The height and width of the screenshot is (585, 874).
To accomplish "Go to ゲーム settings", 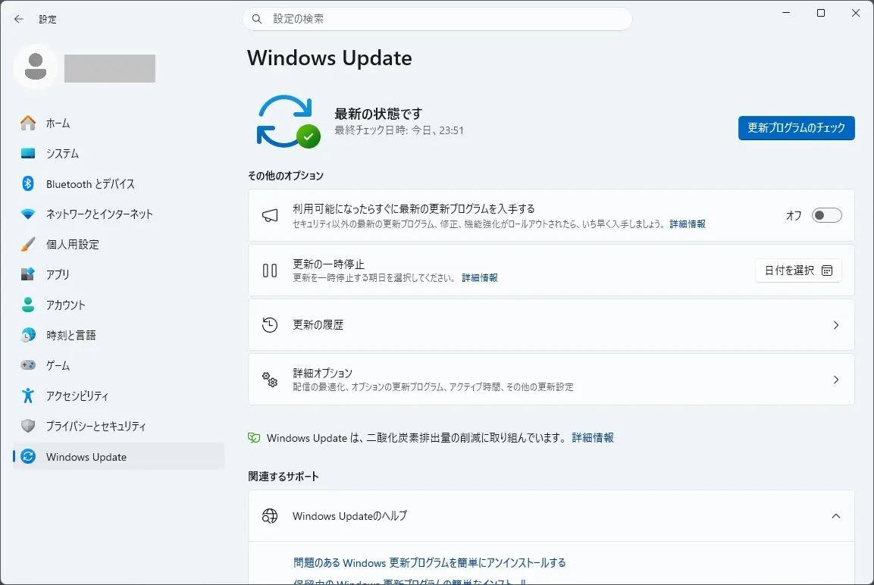I will [x=119, y=365].
